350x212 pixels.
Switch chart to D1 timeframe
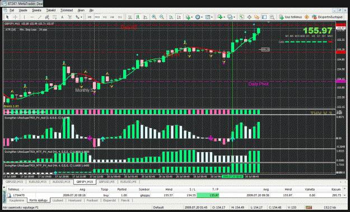tap(120, 17)
